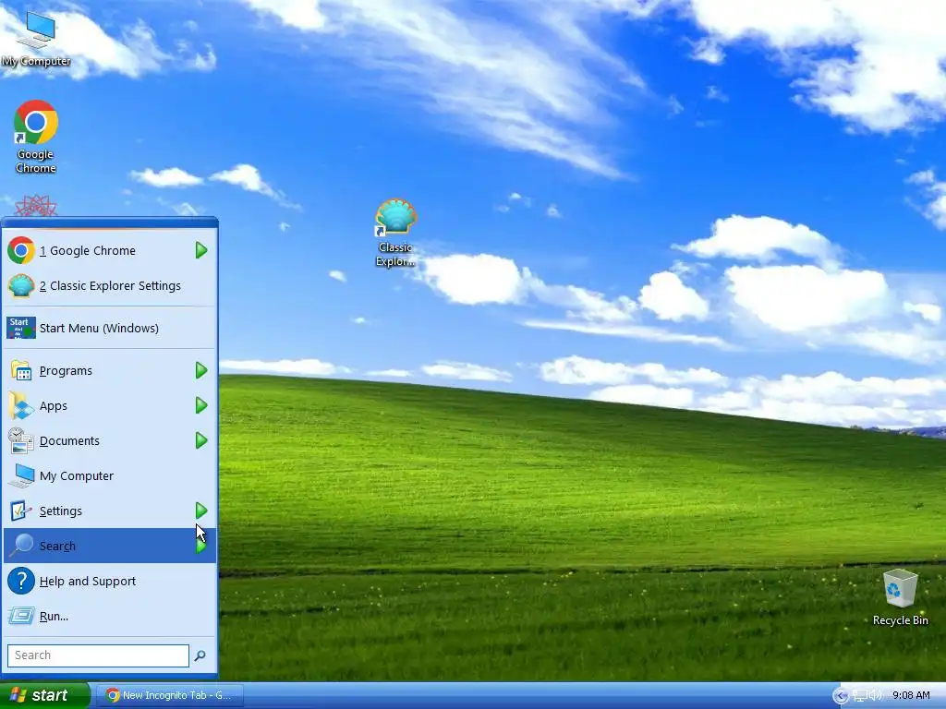946x709 pixels.
Task: Expand the Apps submenu arrow
Action: (201, 406)
